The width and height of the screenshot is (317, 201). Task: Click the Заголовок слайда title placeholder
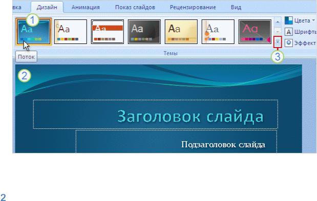[x=156, y=114]
